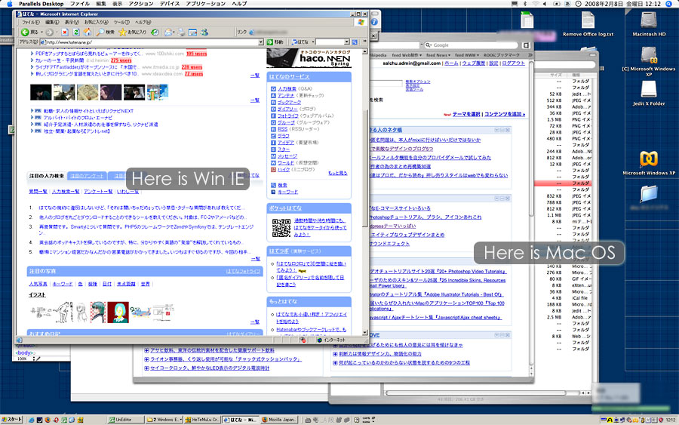Switch to UnEditor taskbar button
The height and width of the screenshot is (425, 679).
125,420
